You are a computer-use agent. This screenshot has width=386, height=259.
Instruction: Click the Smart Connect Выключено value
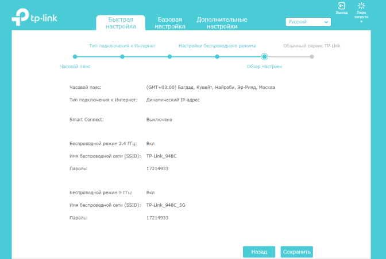click(159, 120)
